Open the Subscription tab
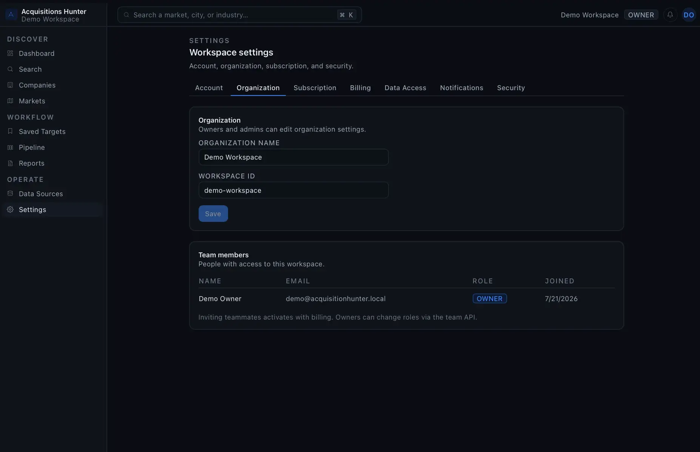 [315, 88]
